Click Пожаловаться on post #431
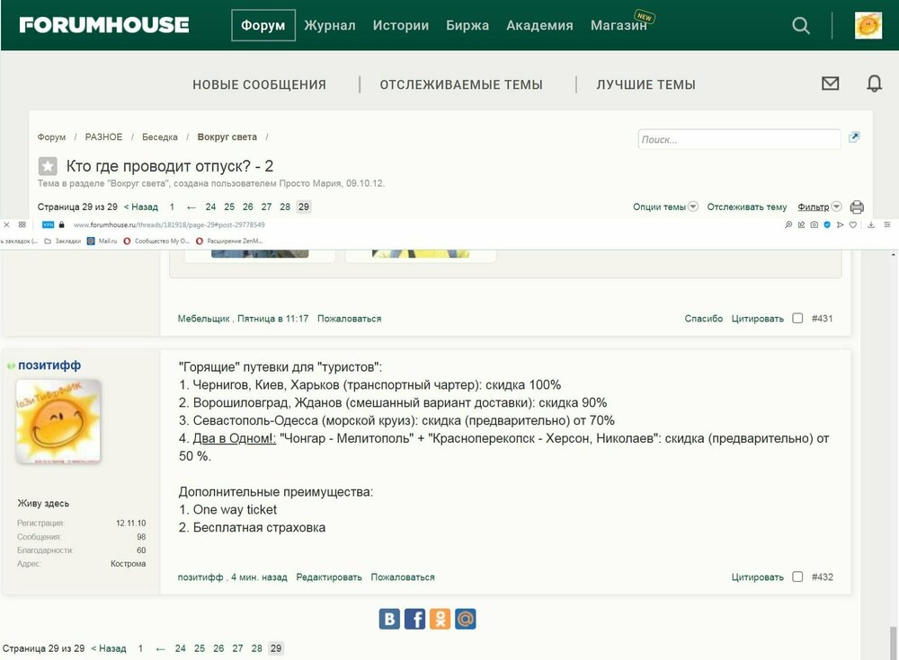Screen dimensions: 899x660 tap(349, 318)
